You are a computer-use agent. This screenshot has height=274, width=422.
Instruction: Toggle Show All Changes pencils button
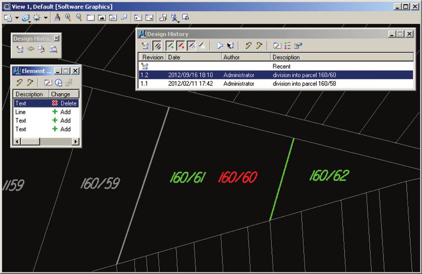pyautogui.click(x=157, y=46)
